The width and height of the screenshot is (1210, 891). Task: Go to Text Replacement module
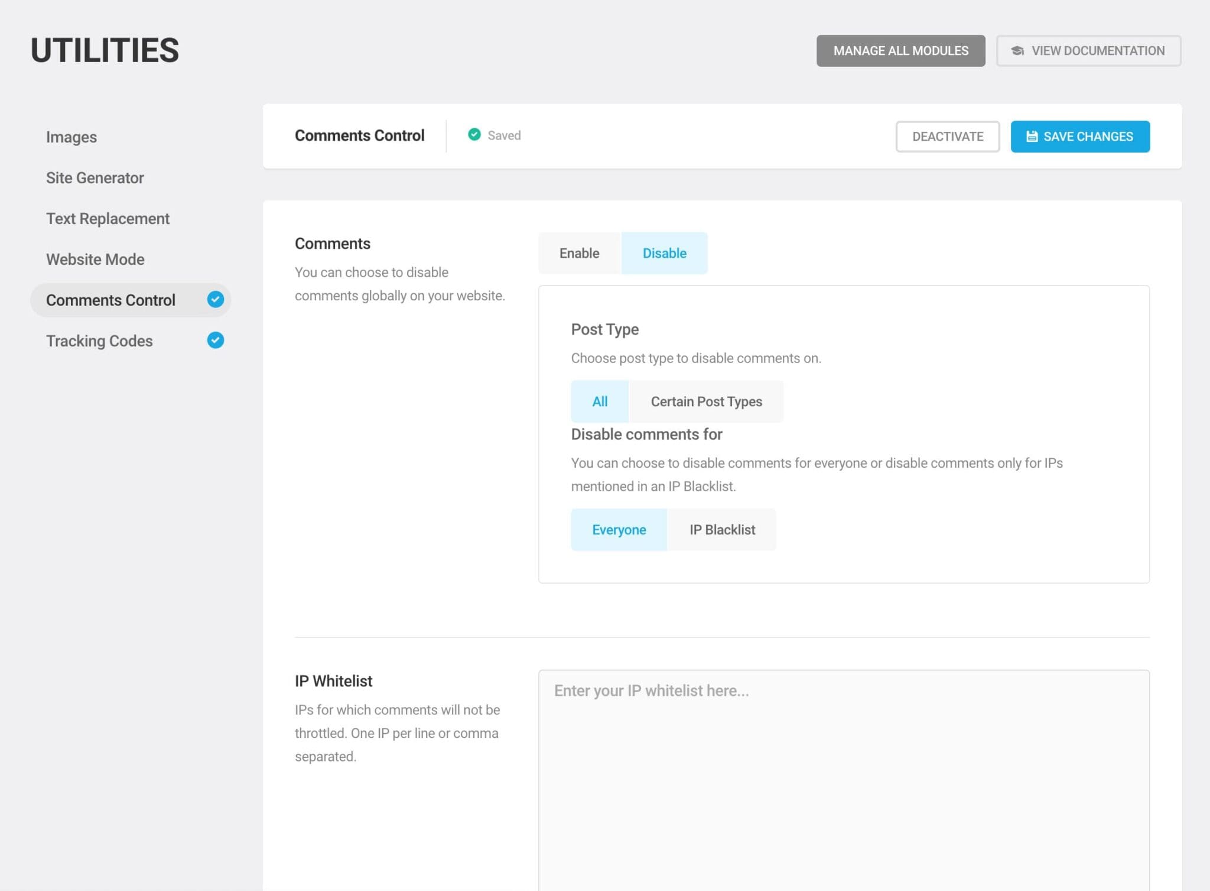tap(108, 219)
